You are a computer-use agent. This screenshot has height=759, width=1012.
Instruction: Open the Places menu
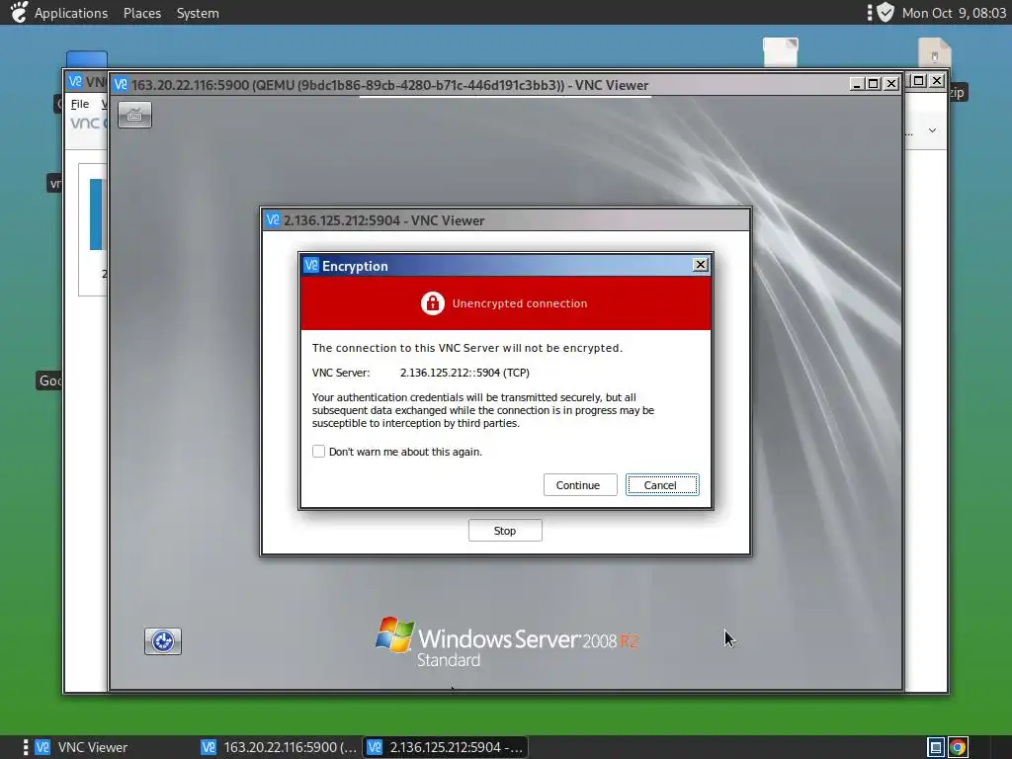coord(142,13)
